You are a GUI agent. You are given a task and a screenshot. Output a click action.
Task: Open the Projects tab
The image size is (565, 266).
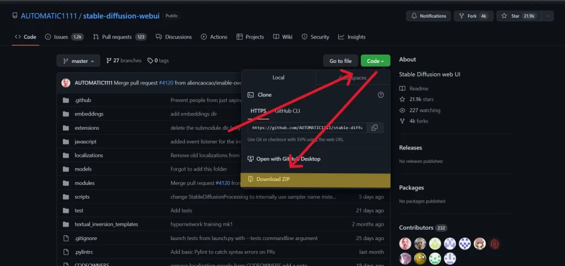[250, 37]
